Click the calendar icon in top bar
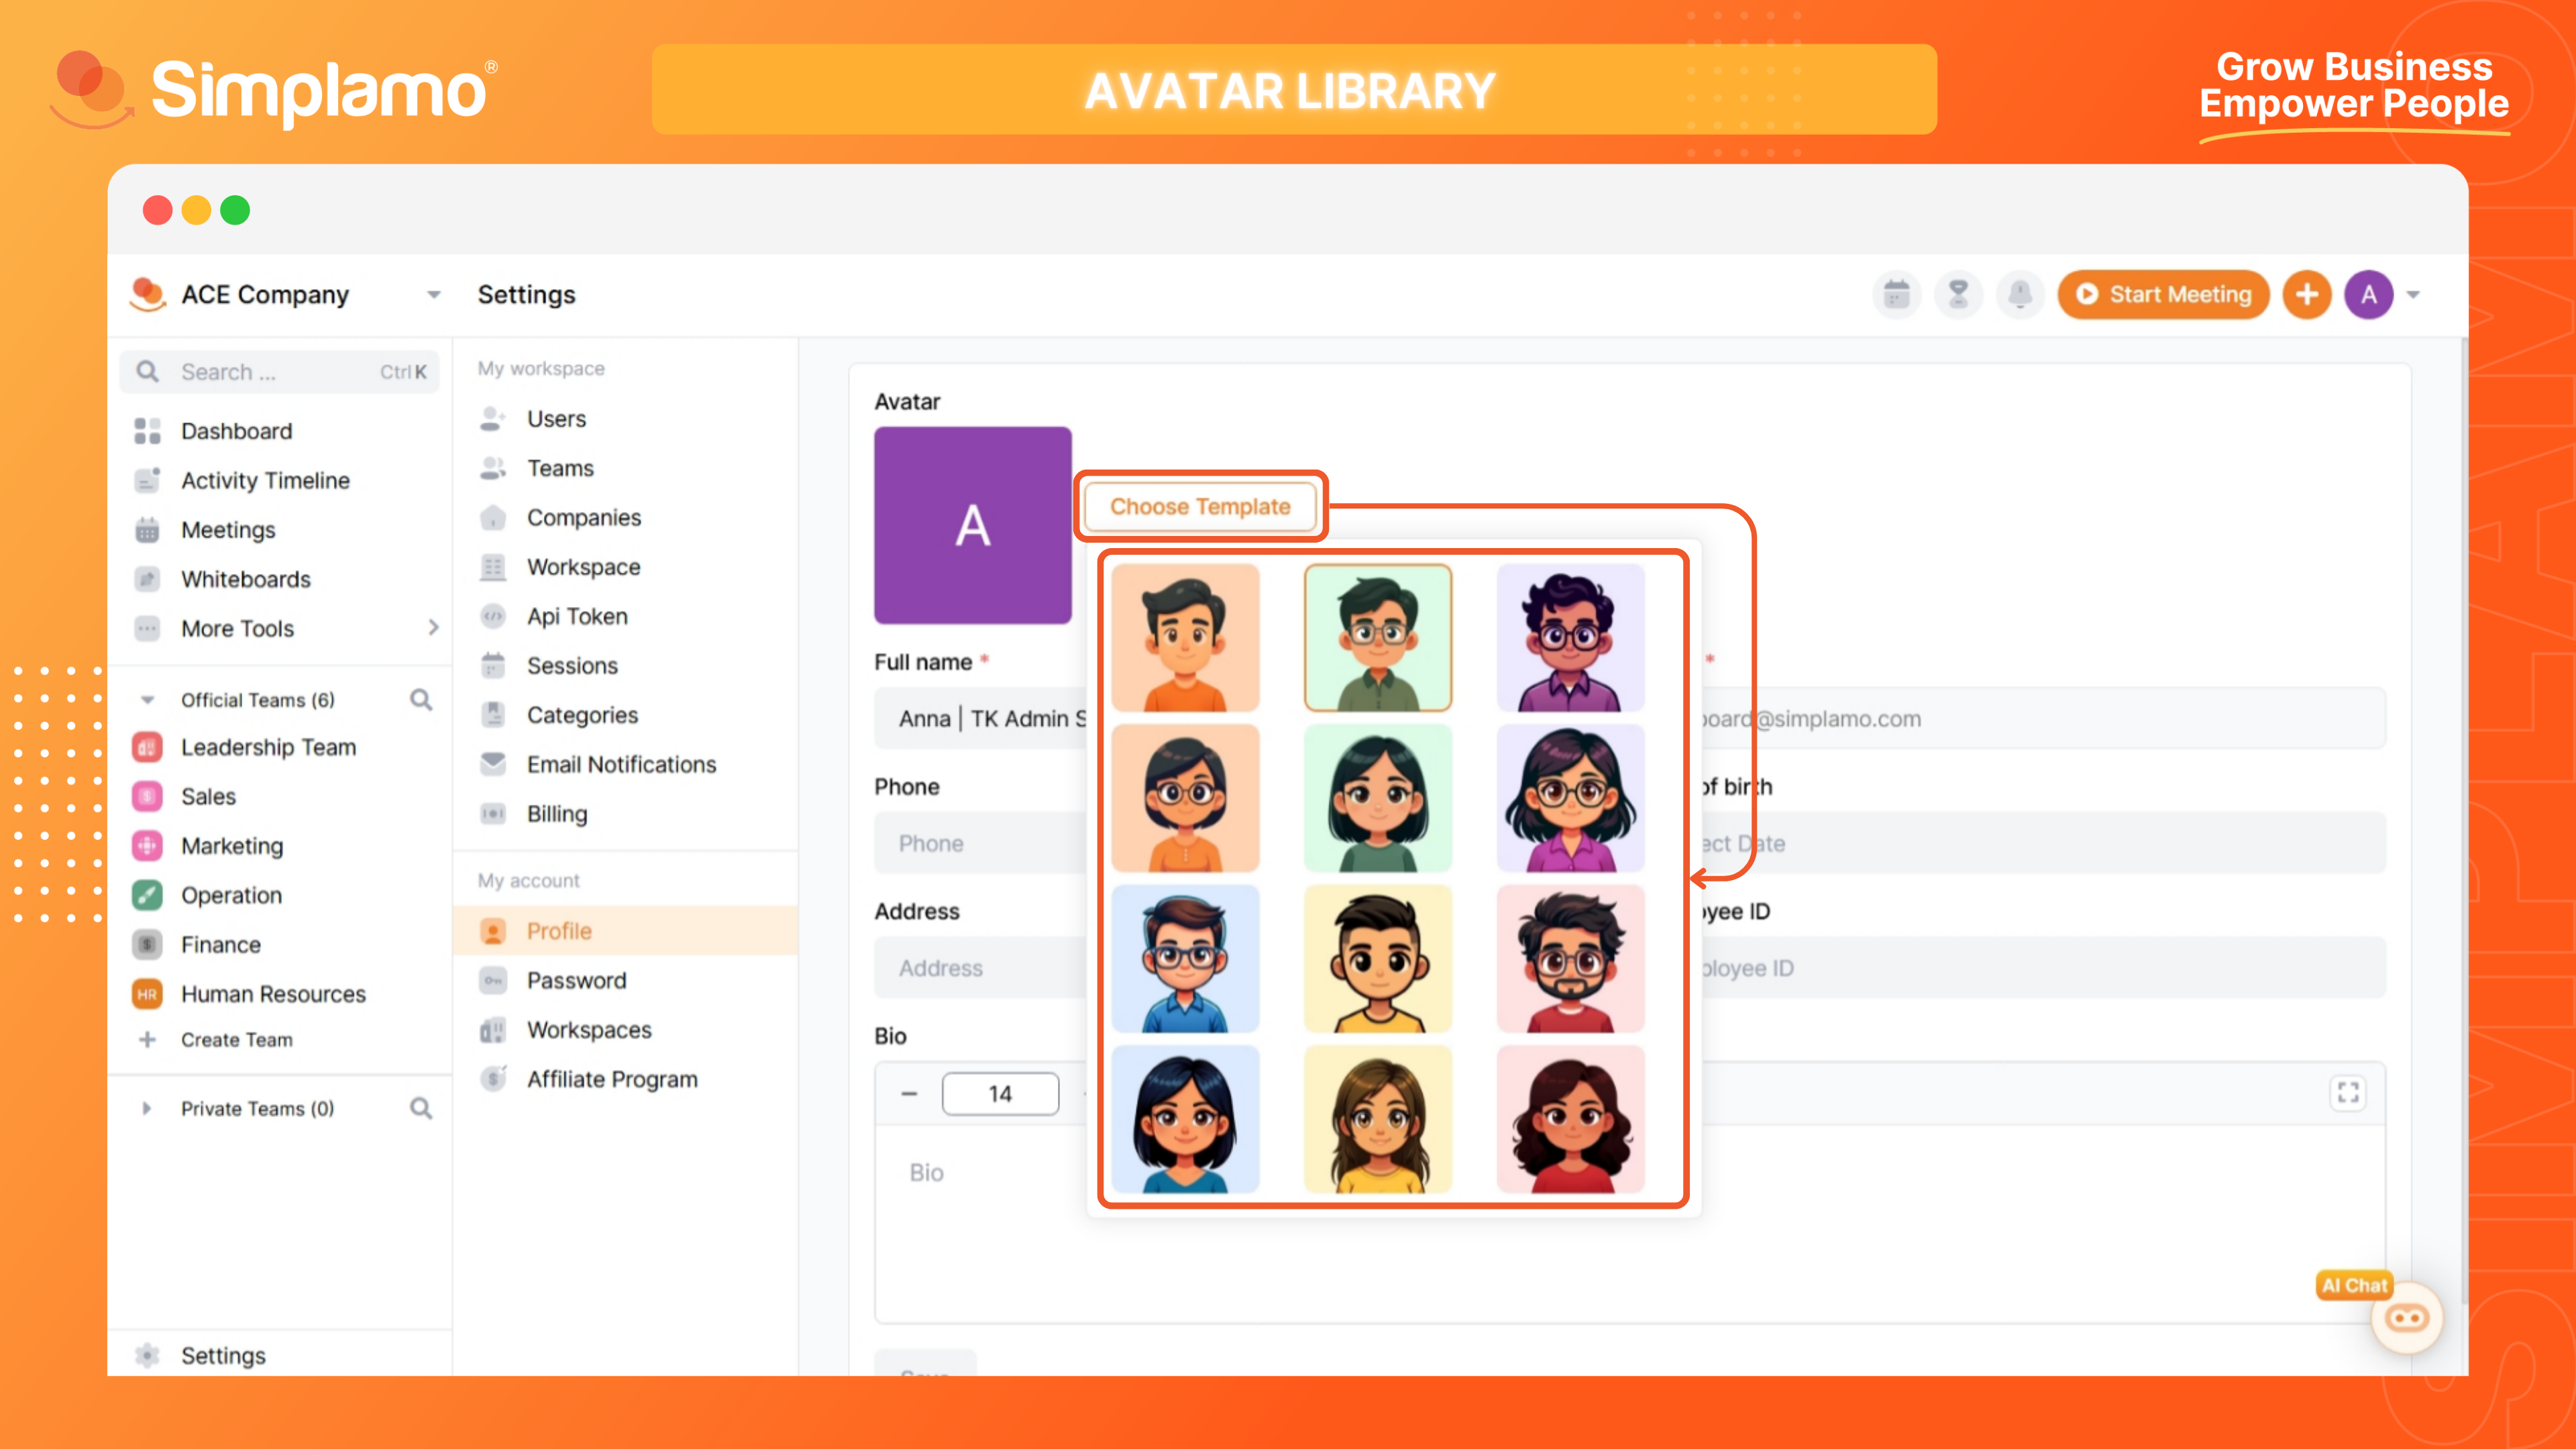 [1896, 294]
